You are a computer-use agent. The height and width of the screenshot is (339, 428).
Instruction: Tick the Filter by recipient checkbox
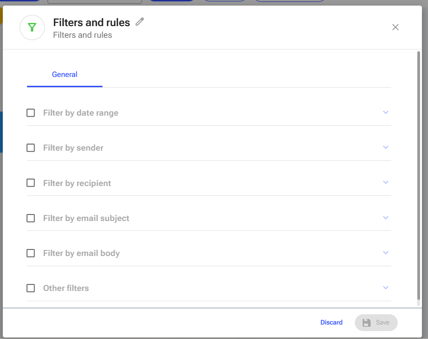pyautogui.click(x=31, y=183)
